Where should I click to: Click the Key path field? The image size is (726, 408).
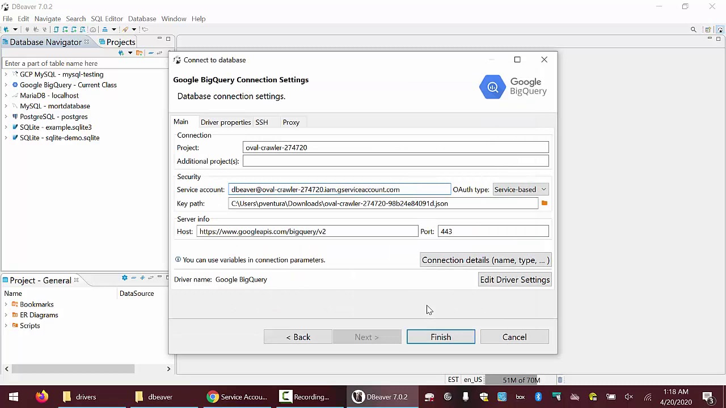pos(383,203)
